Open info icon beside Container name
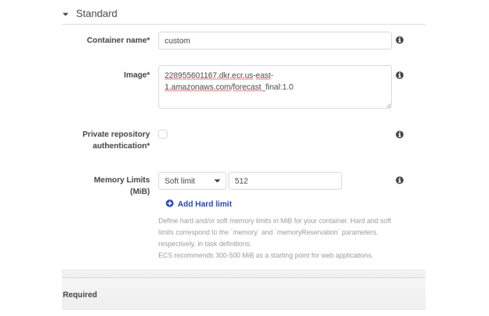Viewport: 489px width, 316px height. tap(400, 40)
